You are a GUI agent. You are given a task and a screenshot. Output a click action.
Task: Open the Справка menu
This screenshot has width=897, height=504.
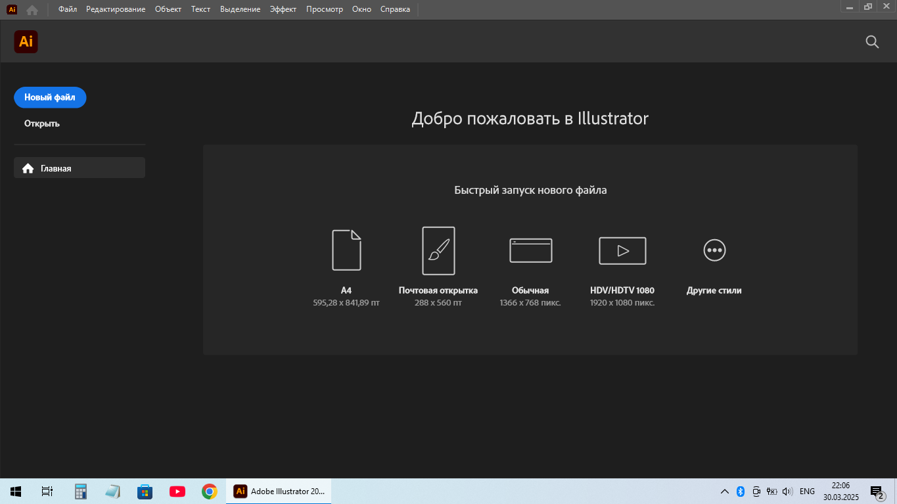[x=396, y=9]
